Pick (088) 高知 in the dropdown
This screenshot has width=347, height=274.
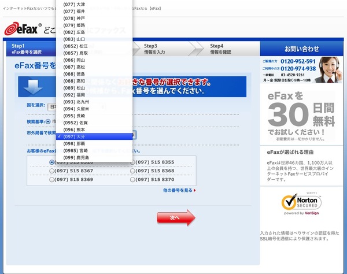click(94, 81)
